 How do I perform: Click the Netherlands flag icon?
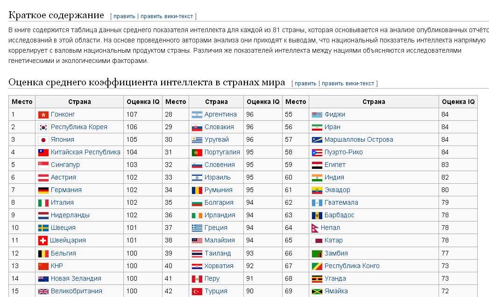click(43, 215)
